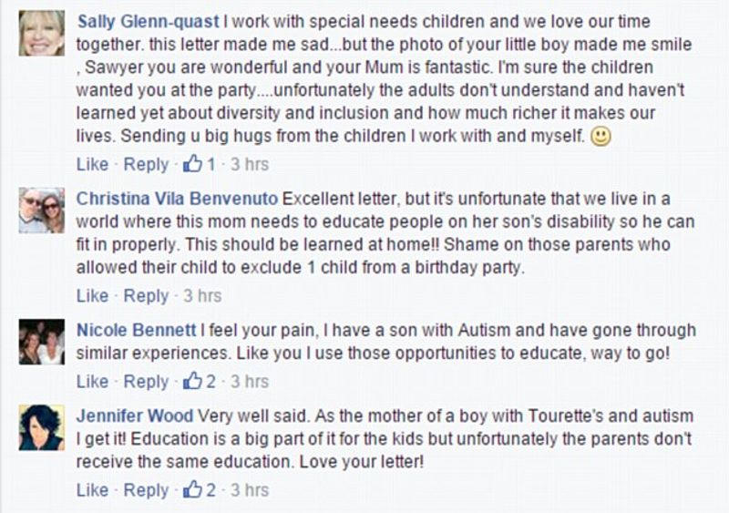Reply to Sally Glenn-quast's comment
Image resolution: width=729 pixels, height=513 pixels.
click(x=146, y=165)
